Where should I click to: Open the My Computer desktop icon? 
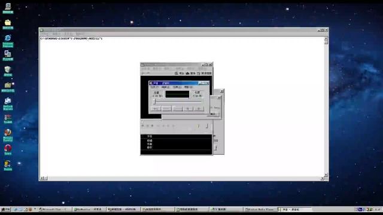(x=8, y=8)
